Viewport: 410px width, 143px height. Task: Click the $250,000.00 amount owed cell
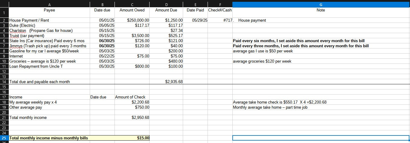point(132,20)
